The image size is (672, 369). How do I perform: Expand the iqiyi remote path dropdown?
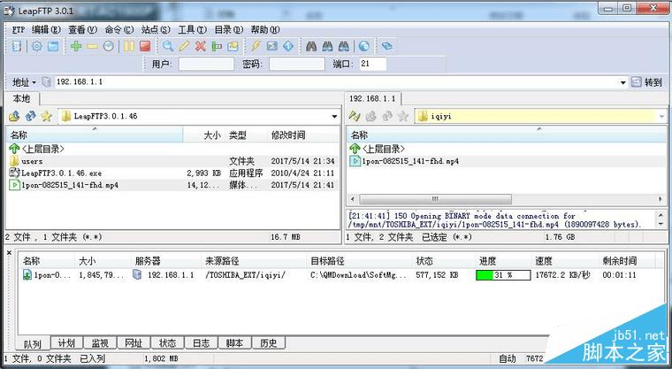pyautogui.click(x=661, y=116)
